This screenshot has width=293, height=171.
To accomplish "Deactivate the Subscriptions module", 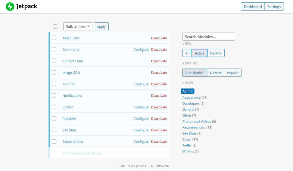I will click(x=159, y=142).
